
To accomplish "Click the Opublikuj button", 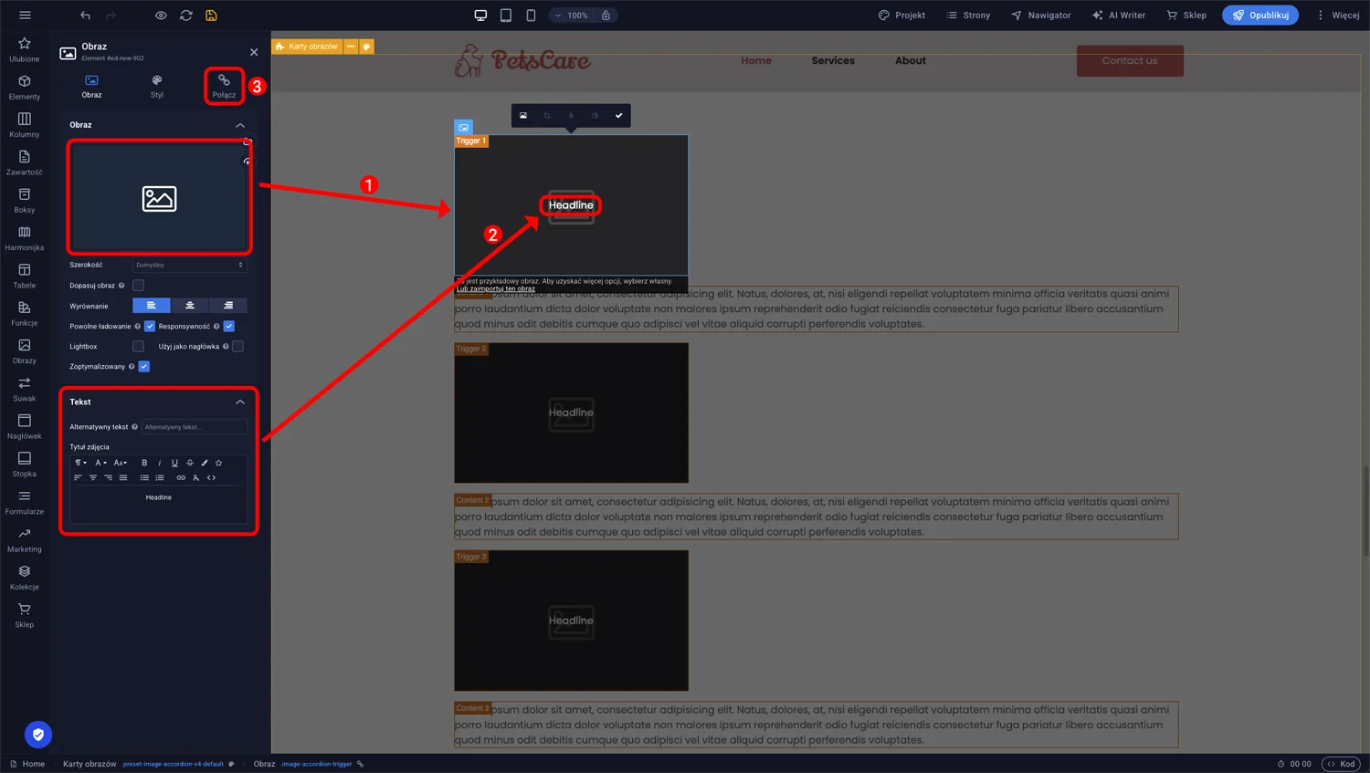I will 1259,16.
